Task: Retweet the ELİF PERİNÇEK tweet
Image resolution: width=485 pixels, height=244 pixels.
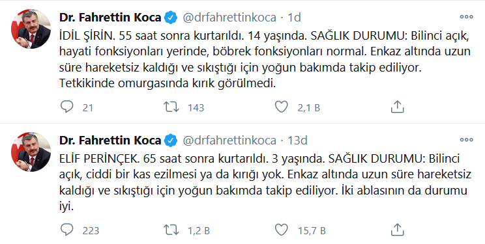Action: (x=171, y=230)
